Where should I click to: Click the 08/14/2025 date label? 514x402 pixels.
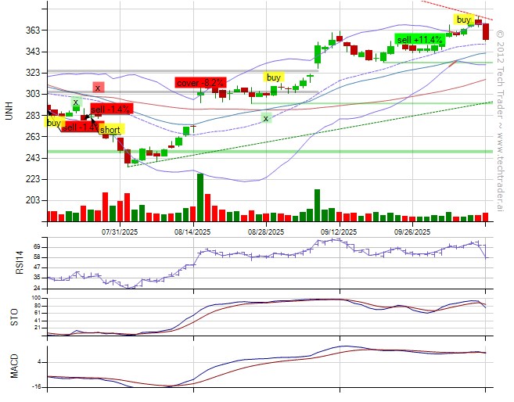[192, 232]
